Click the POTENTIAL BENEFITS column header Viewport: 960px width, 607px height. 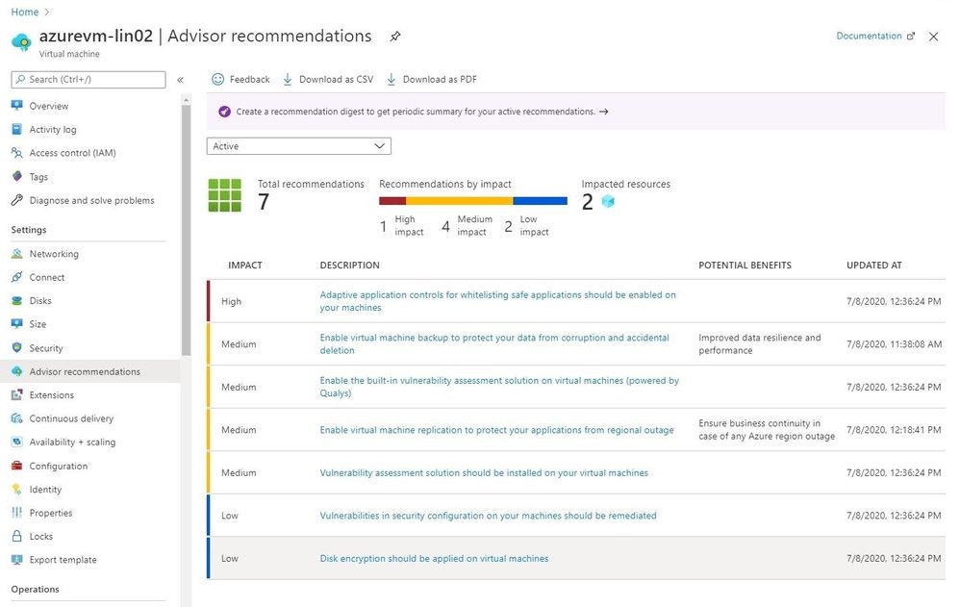click(x=745, y=266)
